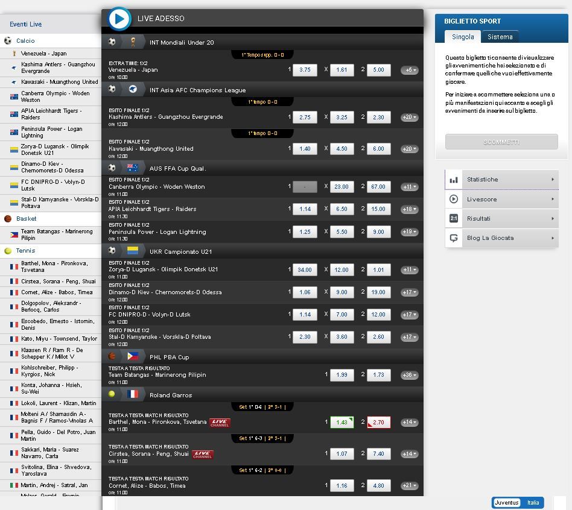Screen dimensions: 572x510
Task: Expand +5 more markets for Venezuela - Japan
Action: (409, 70)
